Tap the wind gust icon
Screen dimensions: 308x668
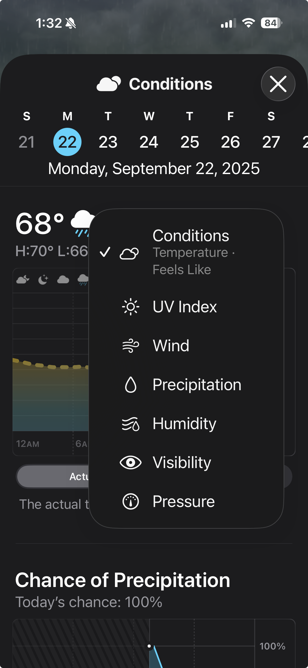[130, 345]
